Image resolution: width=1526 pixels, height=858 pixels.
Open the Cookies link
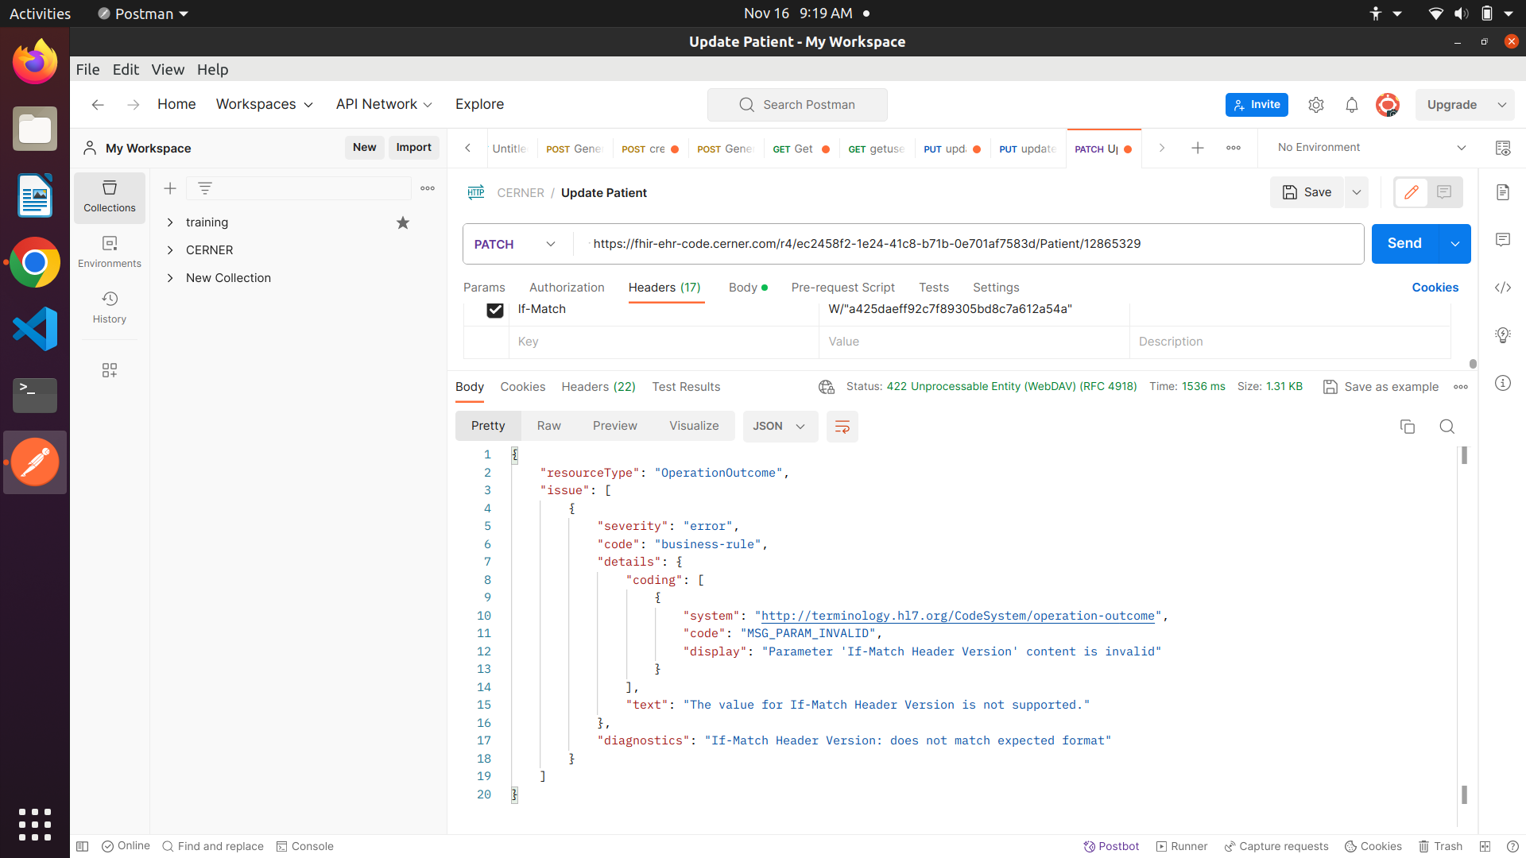(x=1435, y=288)
